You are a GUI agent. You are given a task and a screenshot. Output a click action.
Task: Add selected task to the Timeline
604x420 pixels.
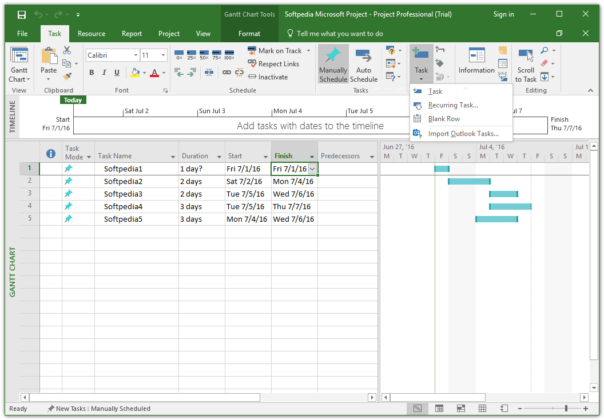[x=502, y=77]
